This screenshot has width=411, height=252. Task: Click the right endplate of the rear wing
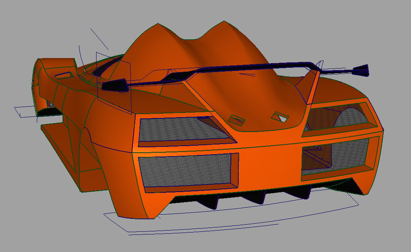[x=361, y=70]
